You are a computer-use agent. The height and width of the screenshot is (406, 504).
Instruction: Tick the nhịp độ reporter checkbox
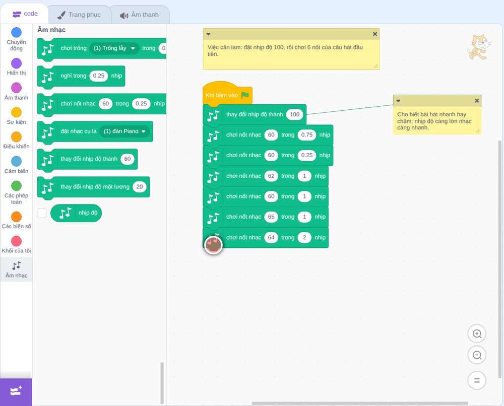[42, 213]
